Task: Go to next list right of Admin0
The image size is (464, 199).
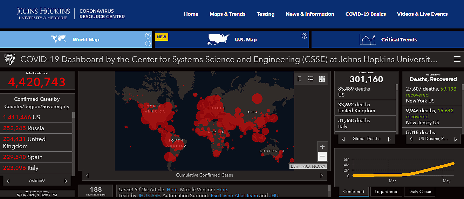Action: [x=66, y=181]
